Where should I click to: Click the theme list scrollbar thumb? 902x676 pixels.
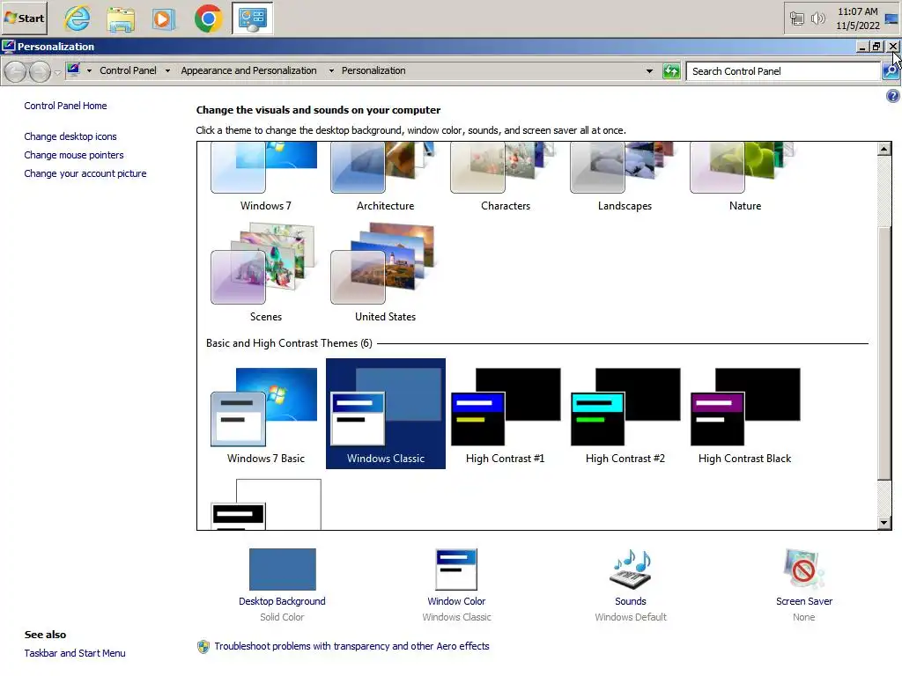[x=884, y=354]
